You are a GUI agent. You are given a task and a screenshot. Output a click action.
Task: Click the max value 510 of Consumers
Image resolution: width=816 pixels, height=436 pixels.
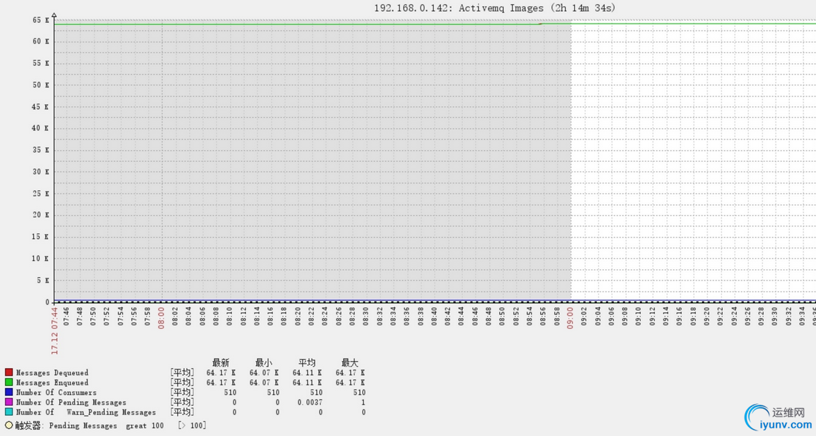pos(359,392)
